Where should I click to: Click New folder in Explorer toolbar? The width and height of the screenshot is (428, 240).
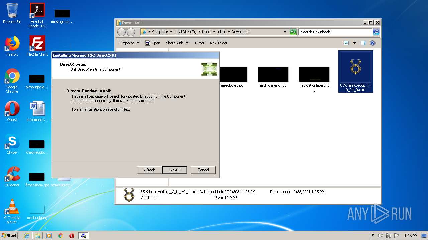(x=219, y=43)
